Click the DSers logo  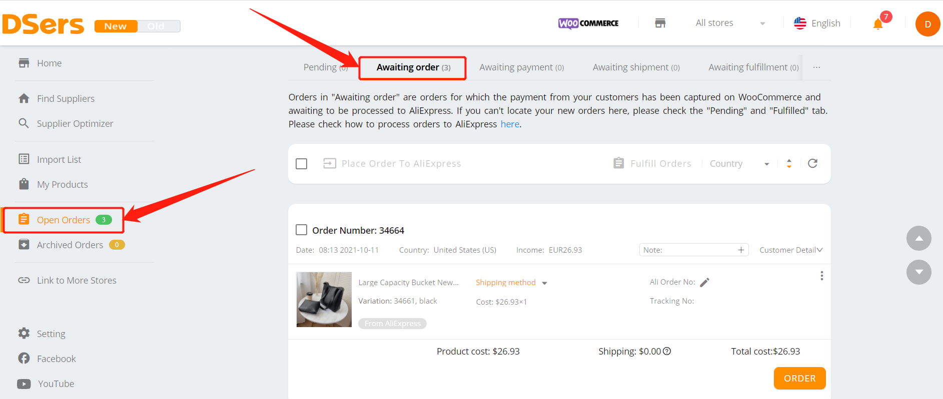coord(43,24)
